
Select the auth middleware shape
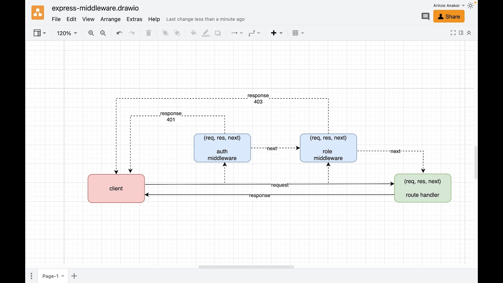(222, 148)
